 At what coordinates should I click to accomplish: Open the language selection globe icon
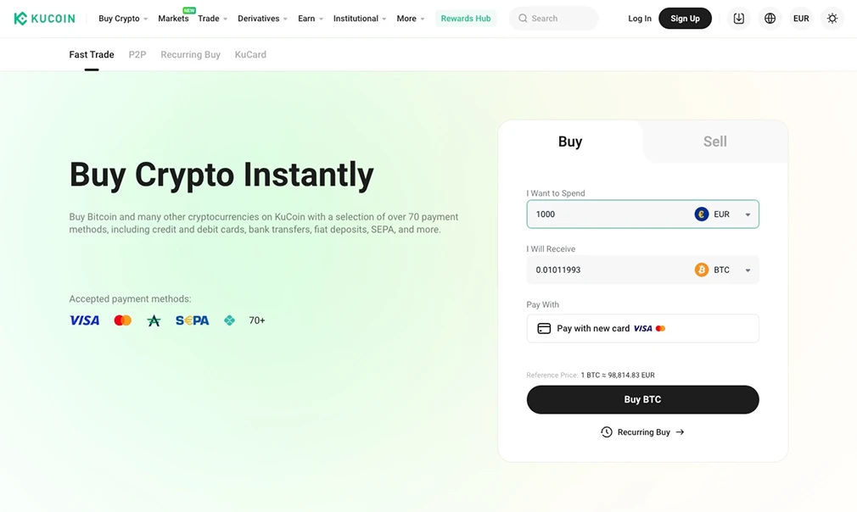click(x=770, y=17)
